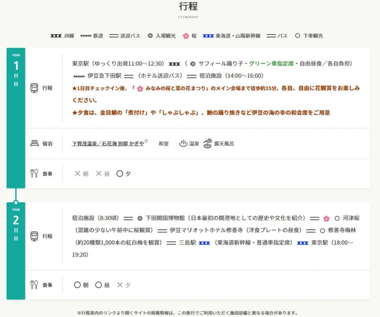Click the 温泉 hot spring icon
The image size is (380, 317).
point(183,143)
